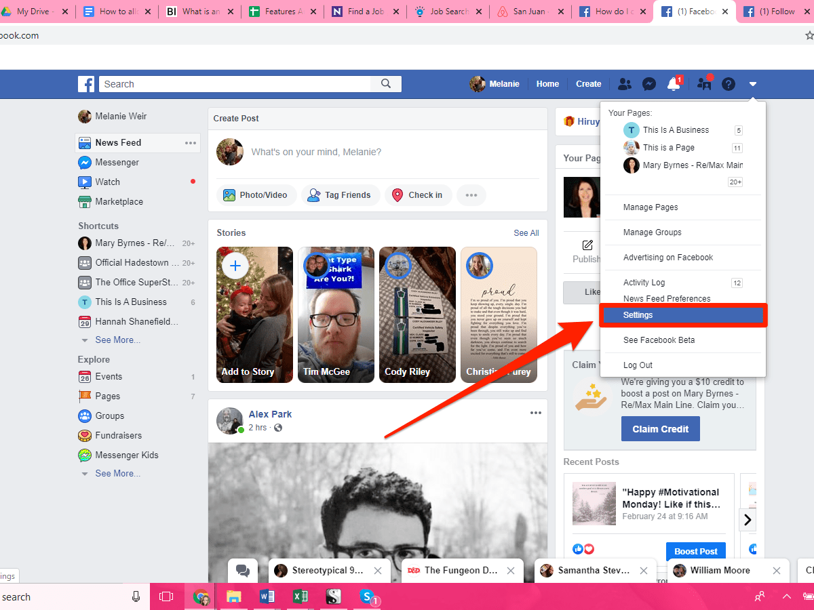The height and width of the screenshot is (610, 814).
Task: Click the Groups icon under Explore
Action: pos(85,416)
